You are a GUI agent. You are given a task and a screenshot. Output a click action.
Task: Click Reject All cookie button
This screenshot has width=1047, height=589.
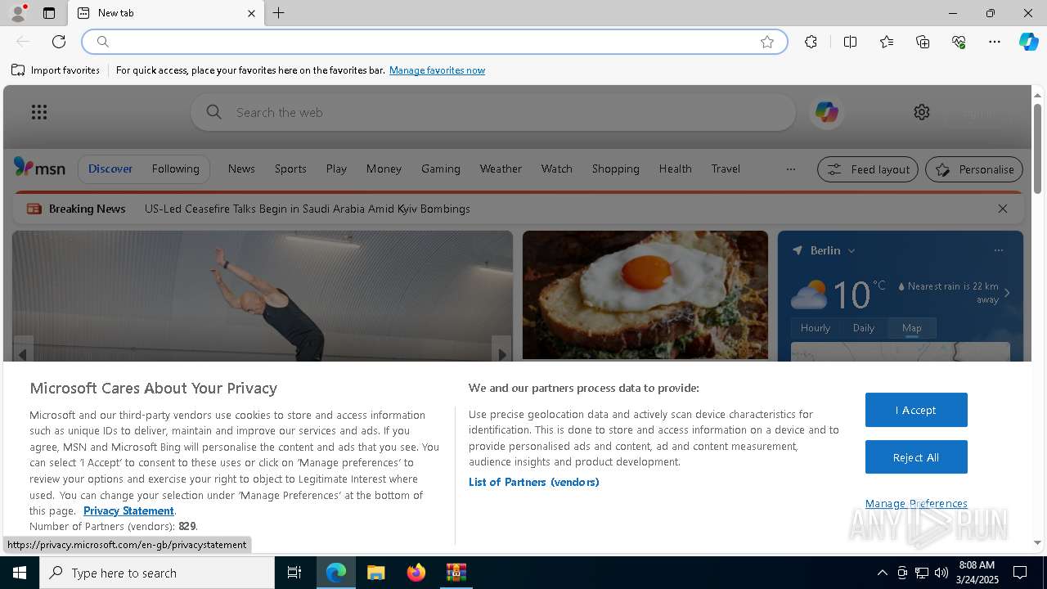tap(916, 457)
